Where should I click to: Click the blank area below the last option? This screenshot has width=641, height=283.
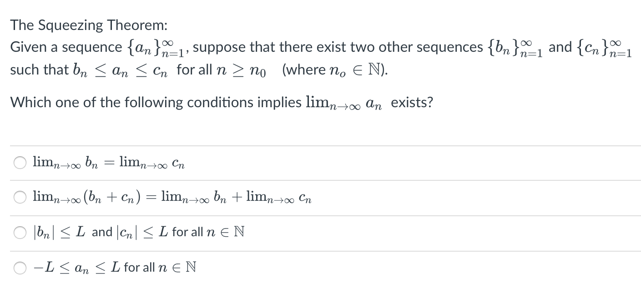click(318, 281)
